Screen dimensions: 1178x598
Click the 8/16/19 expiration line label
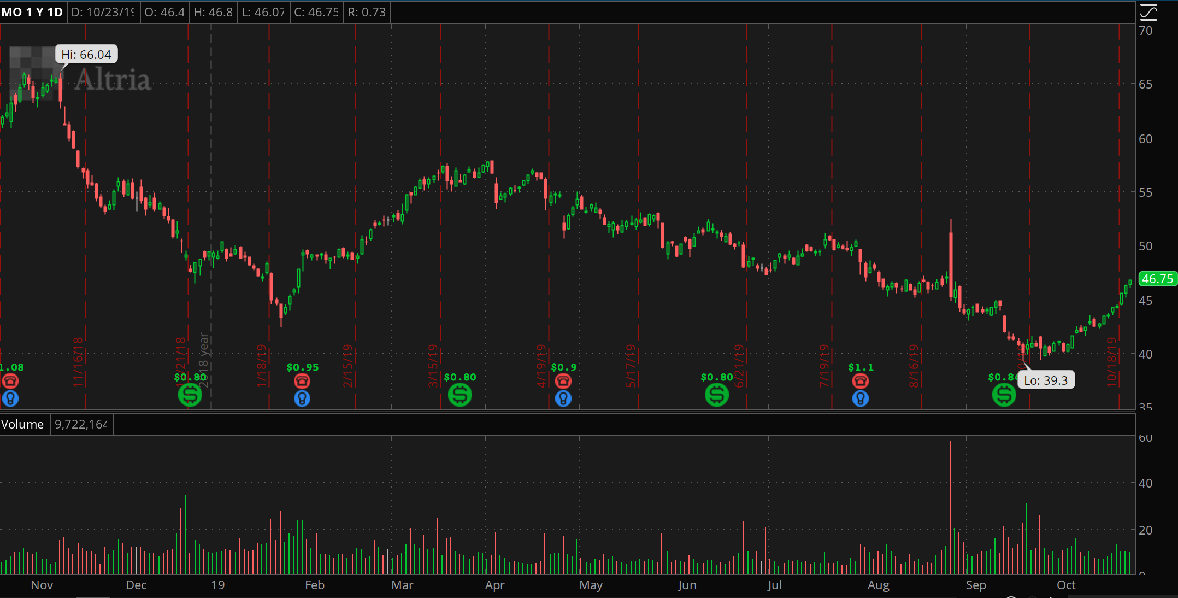914,366
